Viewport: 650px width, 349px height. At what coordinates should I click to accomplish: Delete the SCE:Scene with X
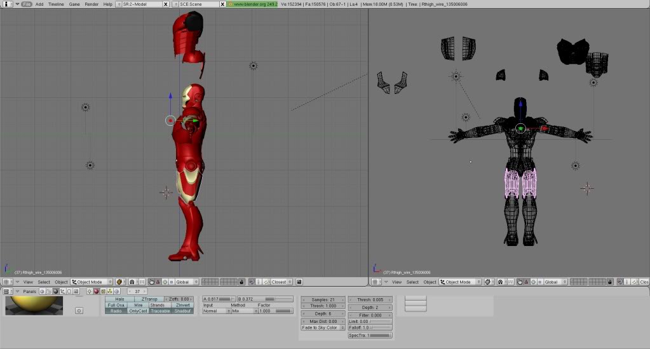click(222, 4)
